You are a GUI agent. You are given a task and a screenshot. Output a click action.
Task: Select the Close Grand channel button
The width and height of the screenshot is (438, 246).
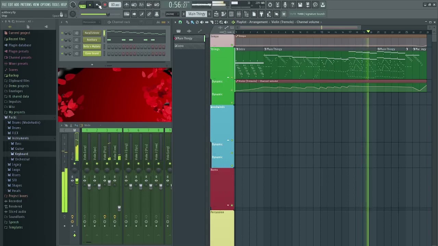point(92,53)
